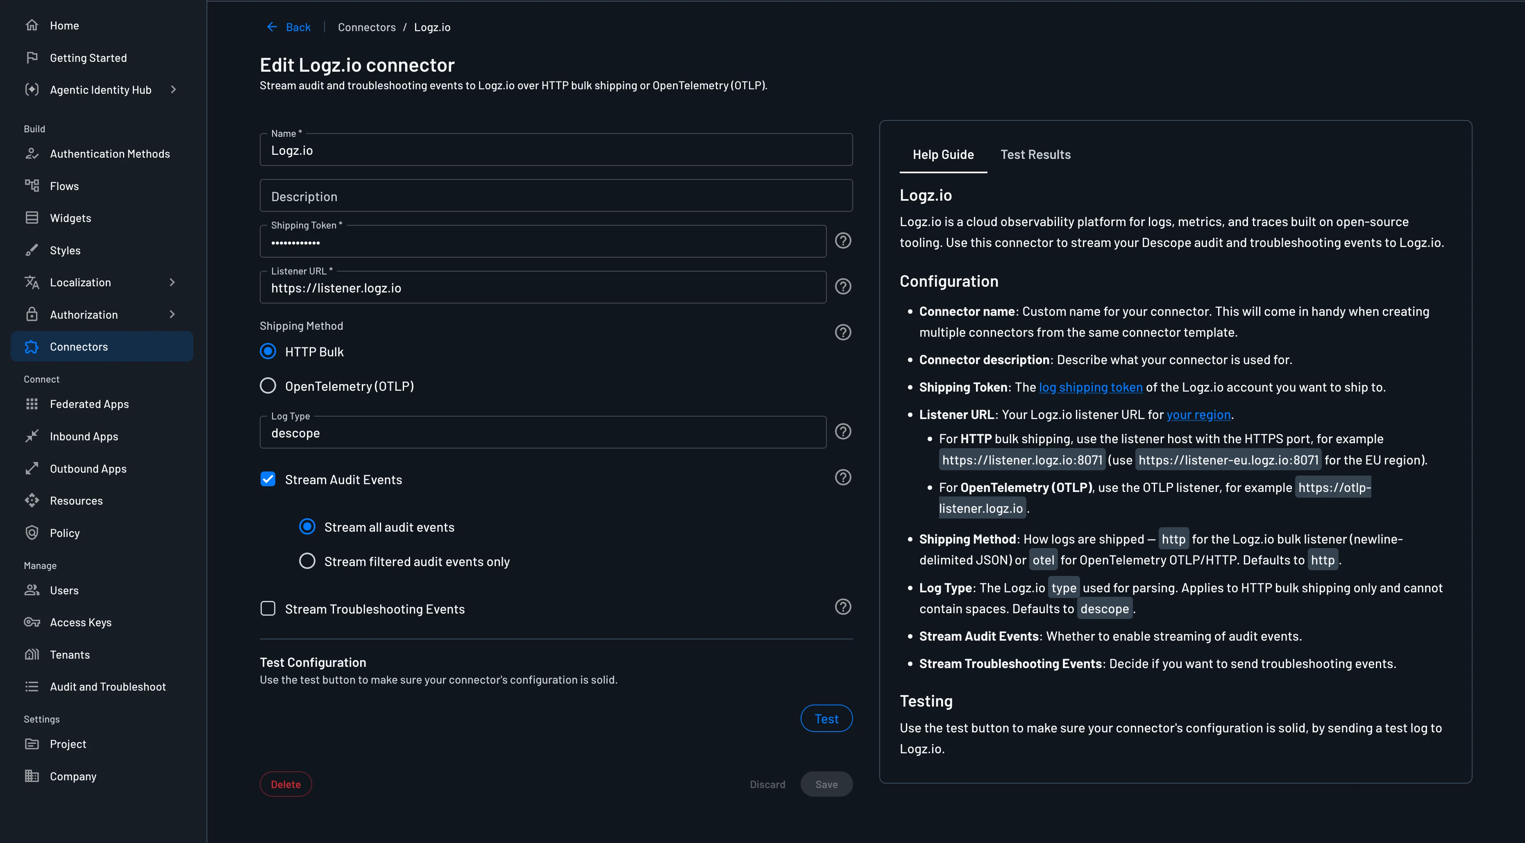Click the Connectors puzzle icon
Image resolution: width=1525 pixels, height=843 pixels.
[x=32, y=347]
